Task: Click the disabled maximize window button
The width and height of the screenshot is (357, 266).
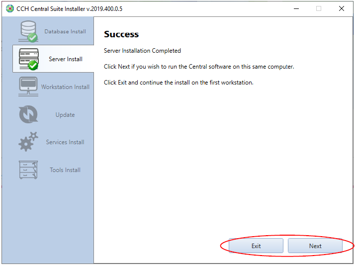Action: coord(319,8)
